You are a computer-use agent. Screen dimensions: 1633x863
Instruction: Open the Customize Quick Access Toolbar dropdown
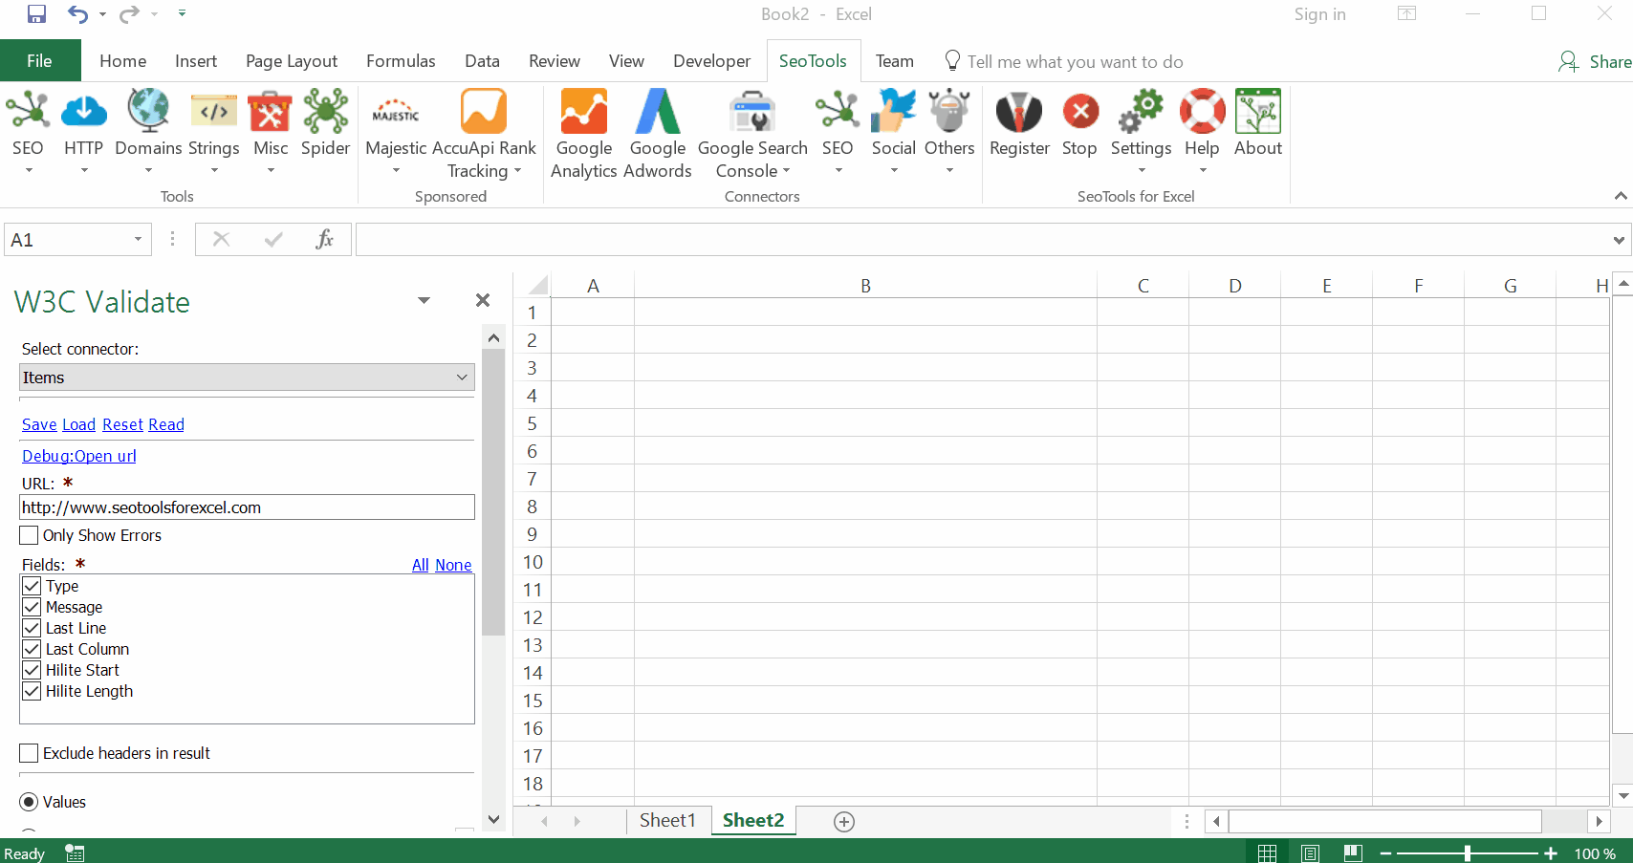click(x=182, y=13)
